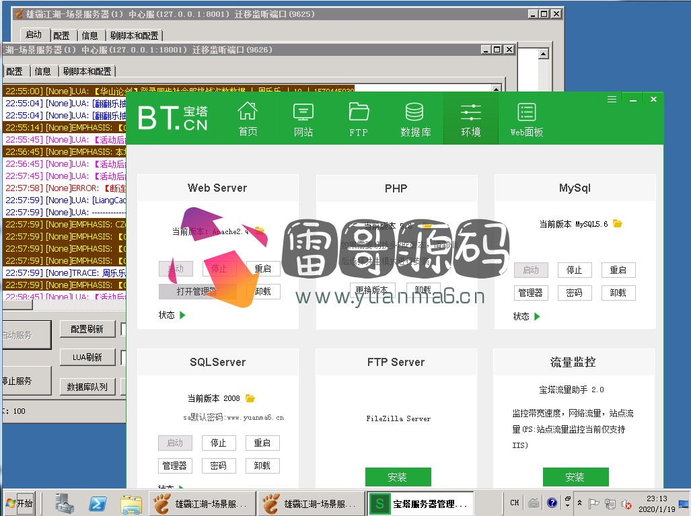The width and height of the screenshot is (691, 516).
Task: Click 更换版本 in the PHP card
Action: coord(372,289)
